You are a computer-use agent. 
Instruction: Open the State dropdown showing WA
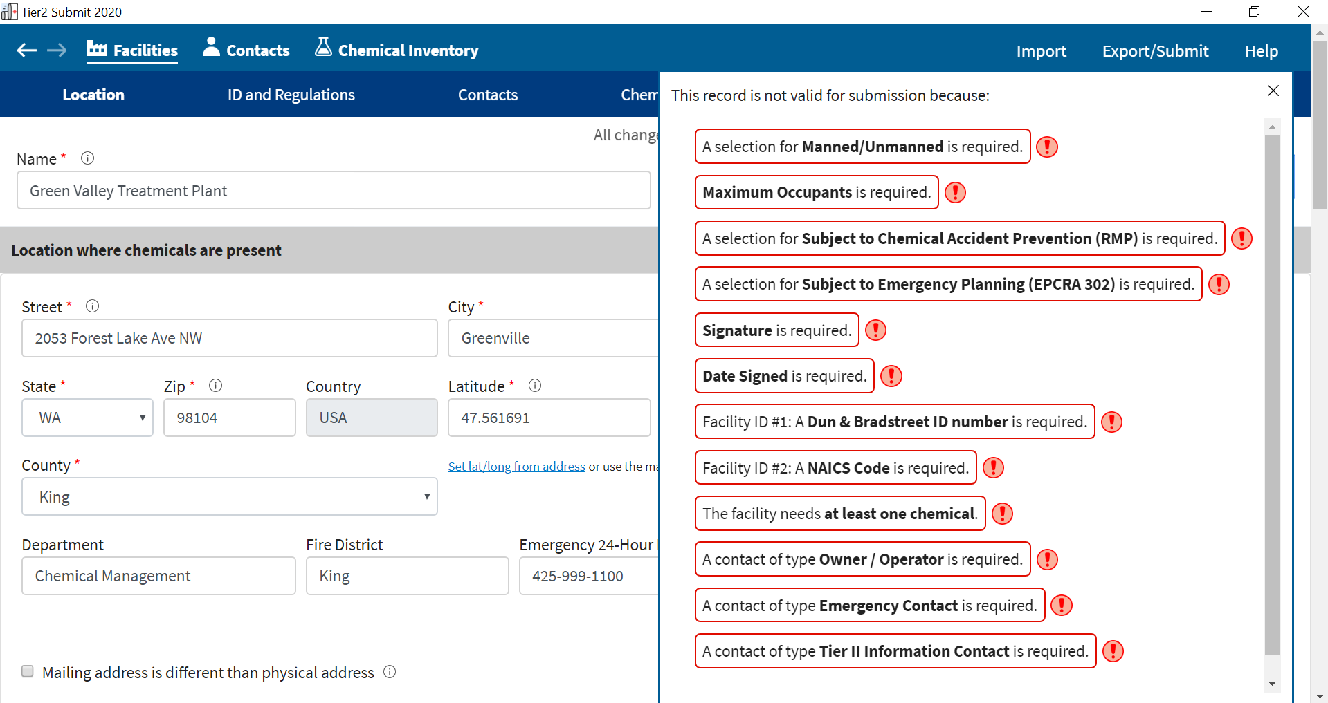click(x=87, y=418)
